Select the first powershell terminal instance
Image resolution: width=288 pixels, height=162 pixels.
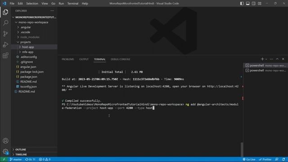pos(265,65)
